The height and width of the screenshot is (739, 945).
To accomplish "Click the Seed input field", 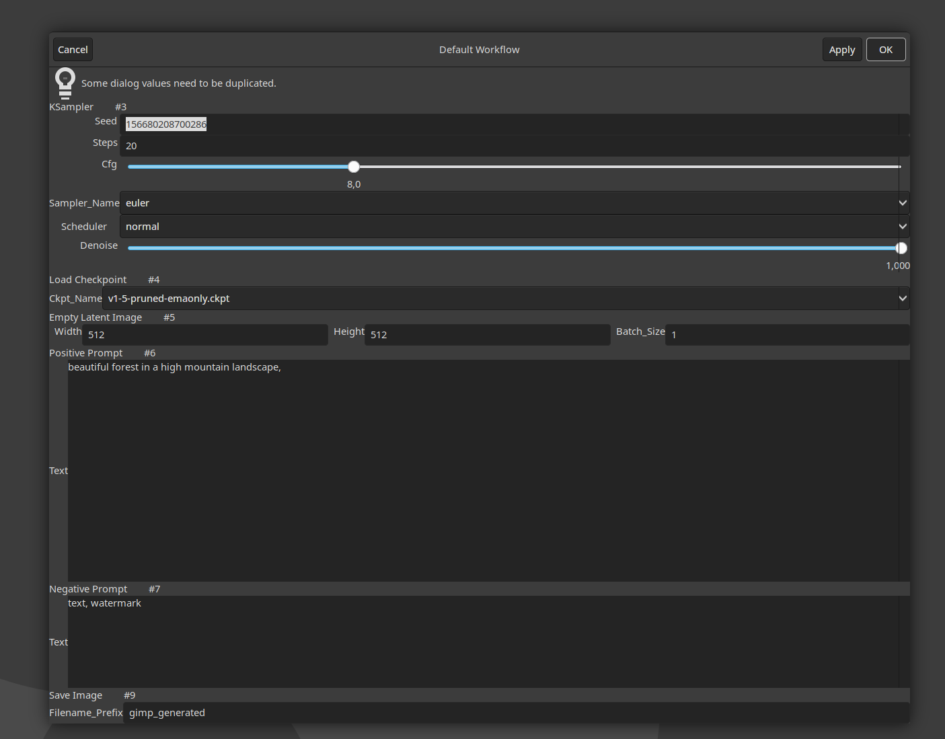I will (511, 124).
